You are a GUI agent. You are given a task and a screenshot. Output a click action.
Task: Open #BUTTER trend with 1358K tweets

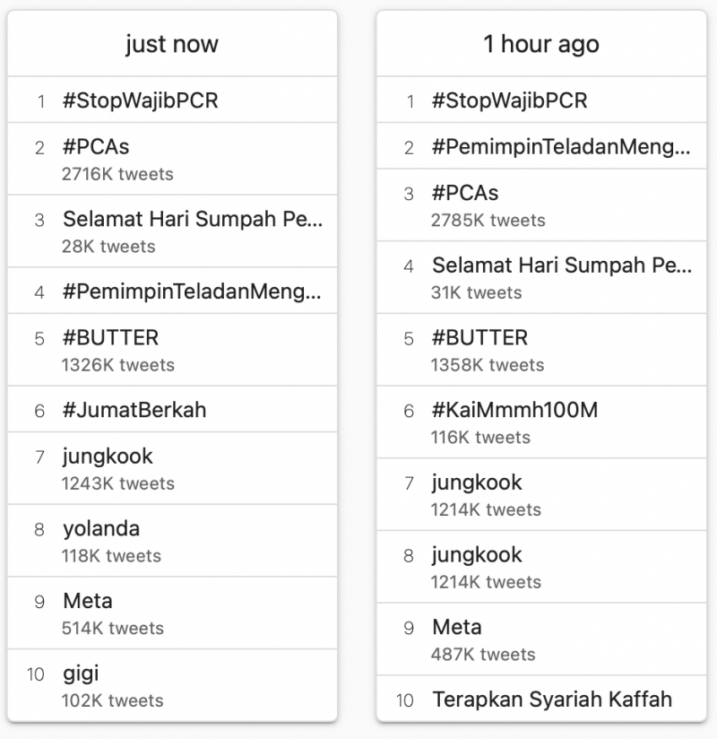541,350
